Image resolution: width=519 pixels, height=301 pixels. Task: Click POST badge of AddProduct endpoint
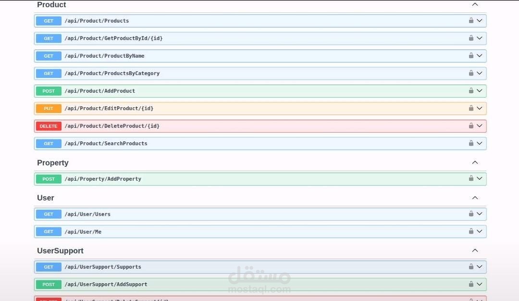pyautogui.click(x=49, y=91)
